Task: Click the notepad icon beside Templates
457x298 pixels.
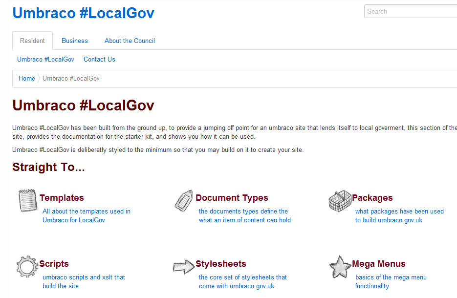Action: [28, 200]
